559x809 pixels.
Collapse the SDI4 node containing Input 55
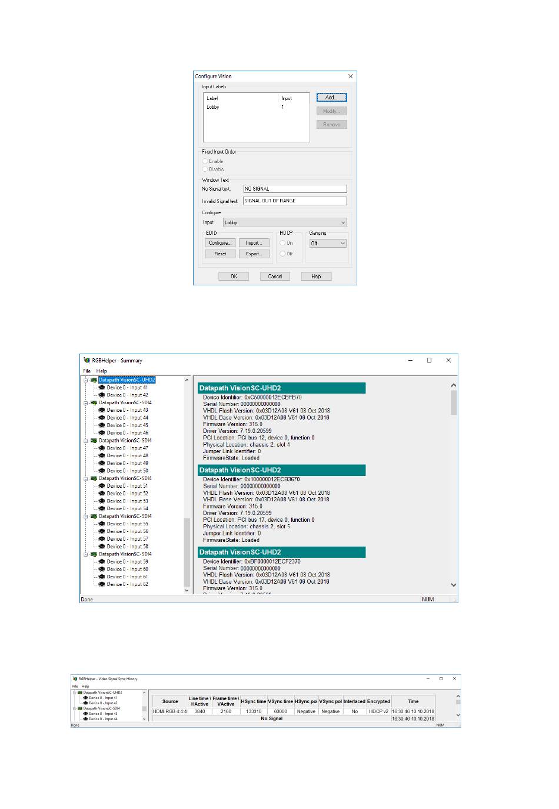(86, 516)
